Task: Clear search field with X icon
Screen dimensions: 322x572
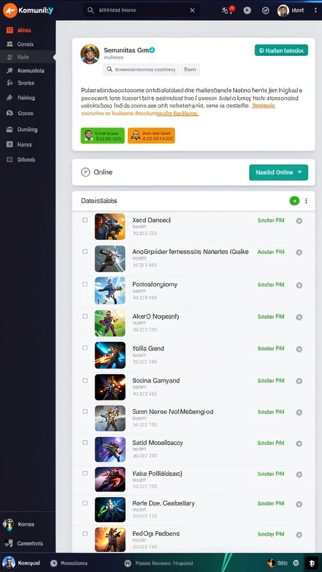Action: pyautogui.click(x=192, y=10)
